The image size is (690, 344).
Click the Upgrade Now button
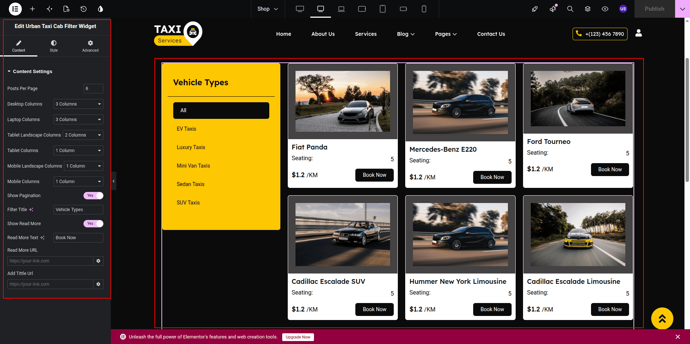(298, 337)
